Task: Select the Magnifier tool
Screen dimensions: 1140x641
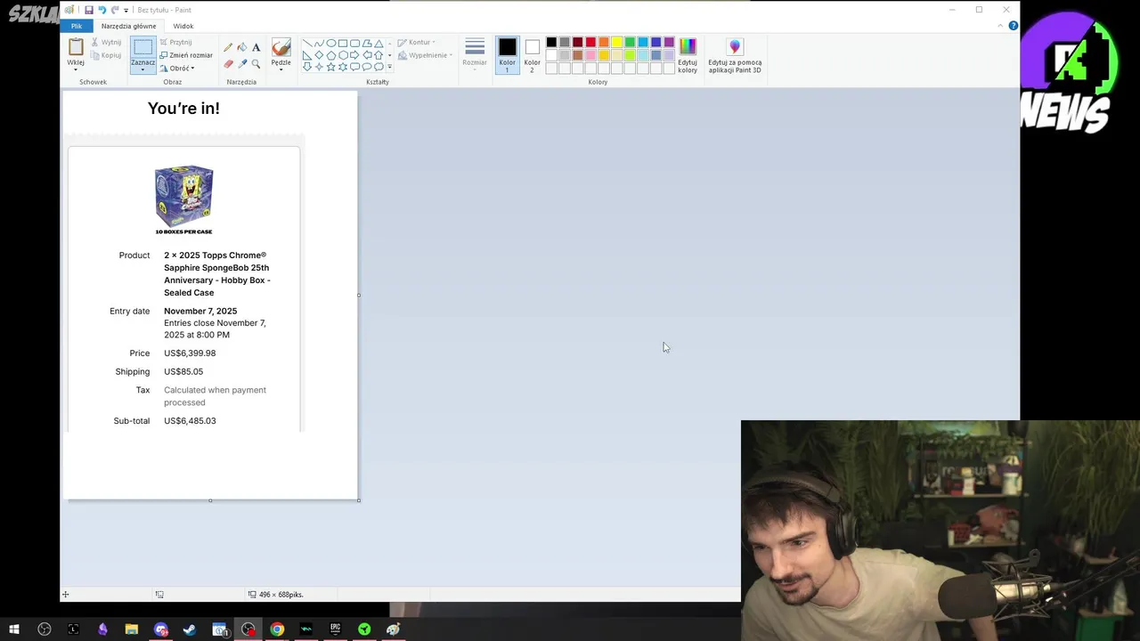Action: pyautogui.click(x=256, y=64)
